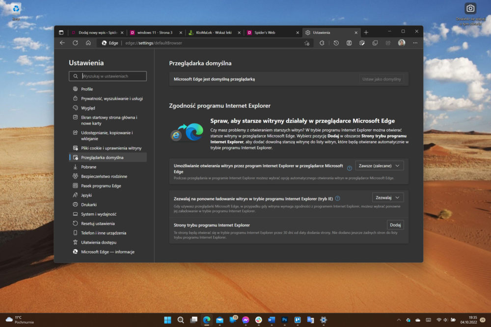Add this page to favorites star icon
This screenshot has width=491, height=327.
coord(307,43)
